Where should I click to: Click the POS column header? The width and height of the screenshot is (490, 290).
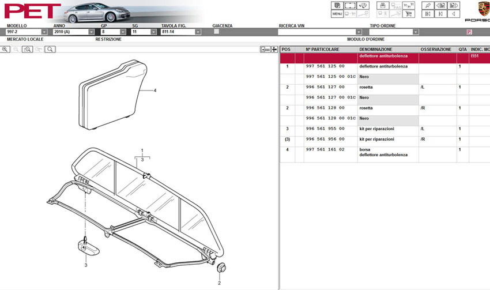click(x=286, y=50)
